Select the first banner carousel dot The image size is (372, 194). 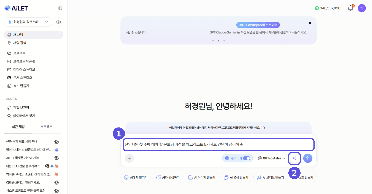tap(213, 40)
